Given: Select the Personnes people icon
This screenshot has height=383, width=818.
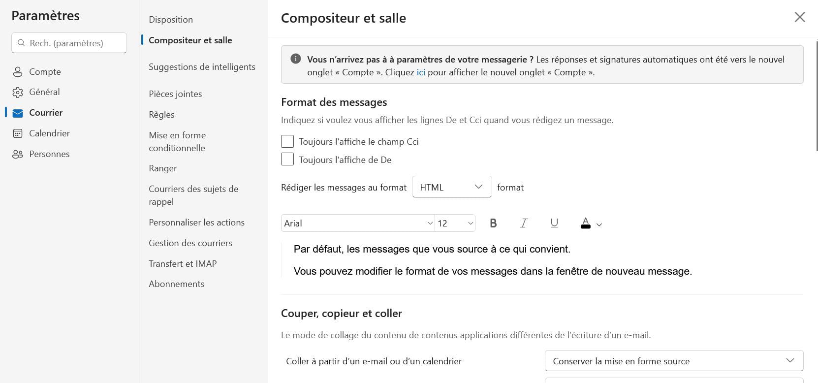Looking at the screenshot, I should pyautogui.click(x=18, y=155).
